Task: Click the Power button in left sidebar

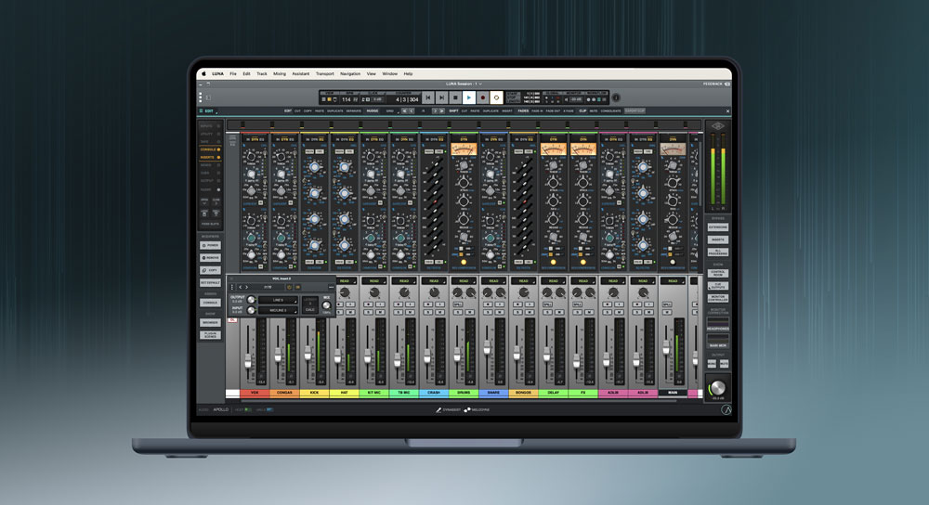Action: click(210, 246)
